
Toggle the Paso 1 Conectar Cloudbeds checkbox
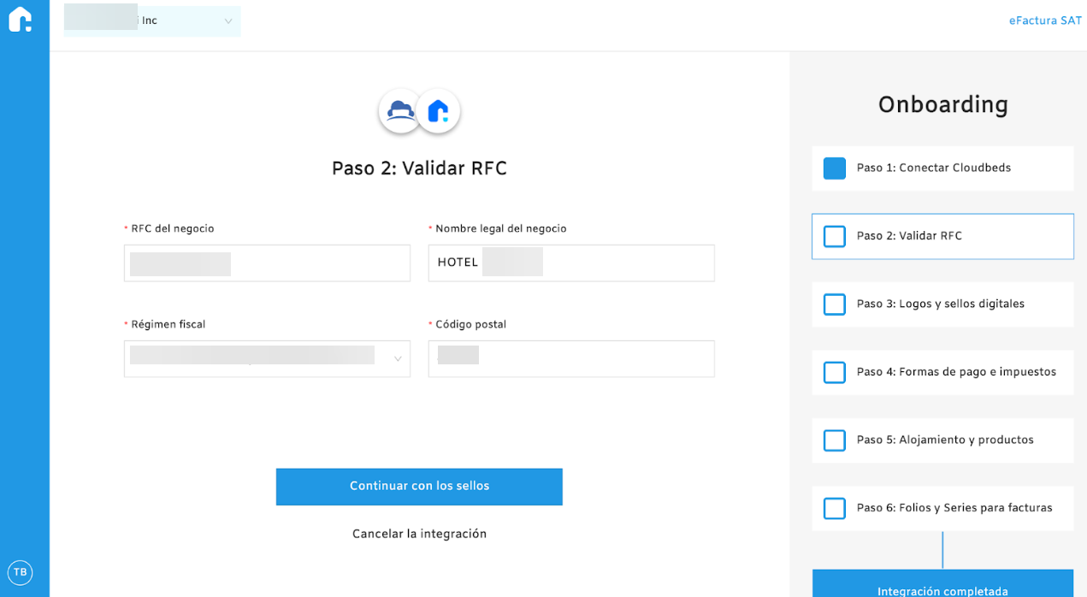(x=834, y=168)
